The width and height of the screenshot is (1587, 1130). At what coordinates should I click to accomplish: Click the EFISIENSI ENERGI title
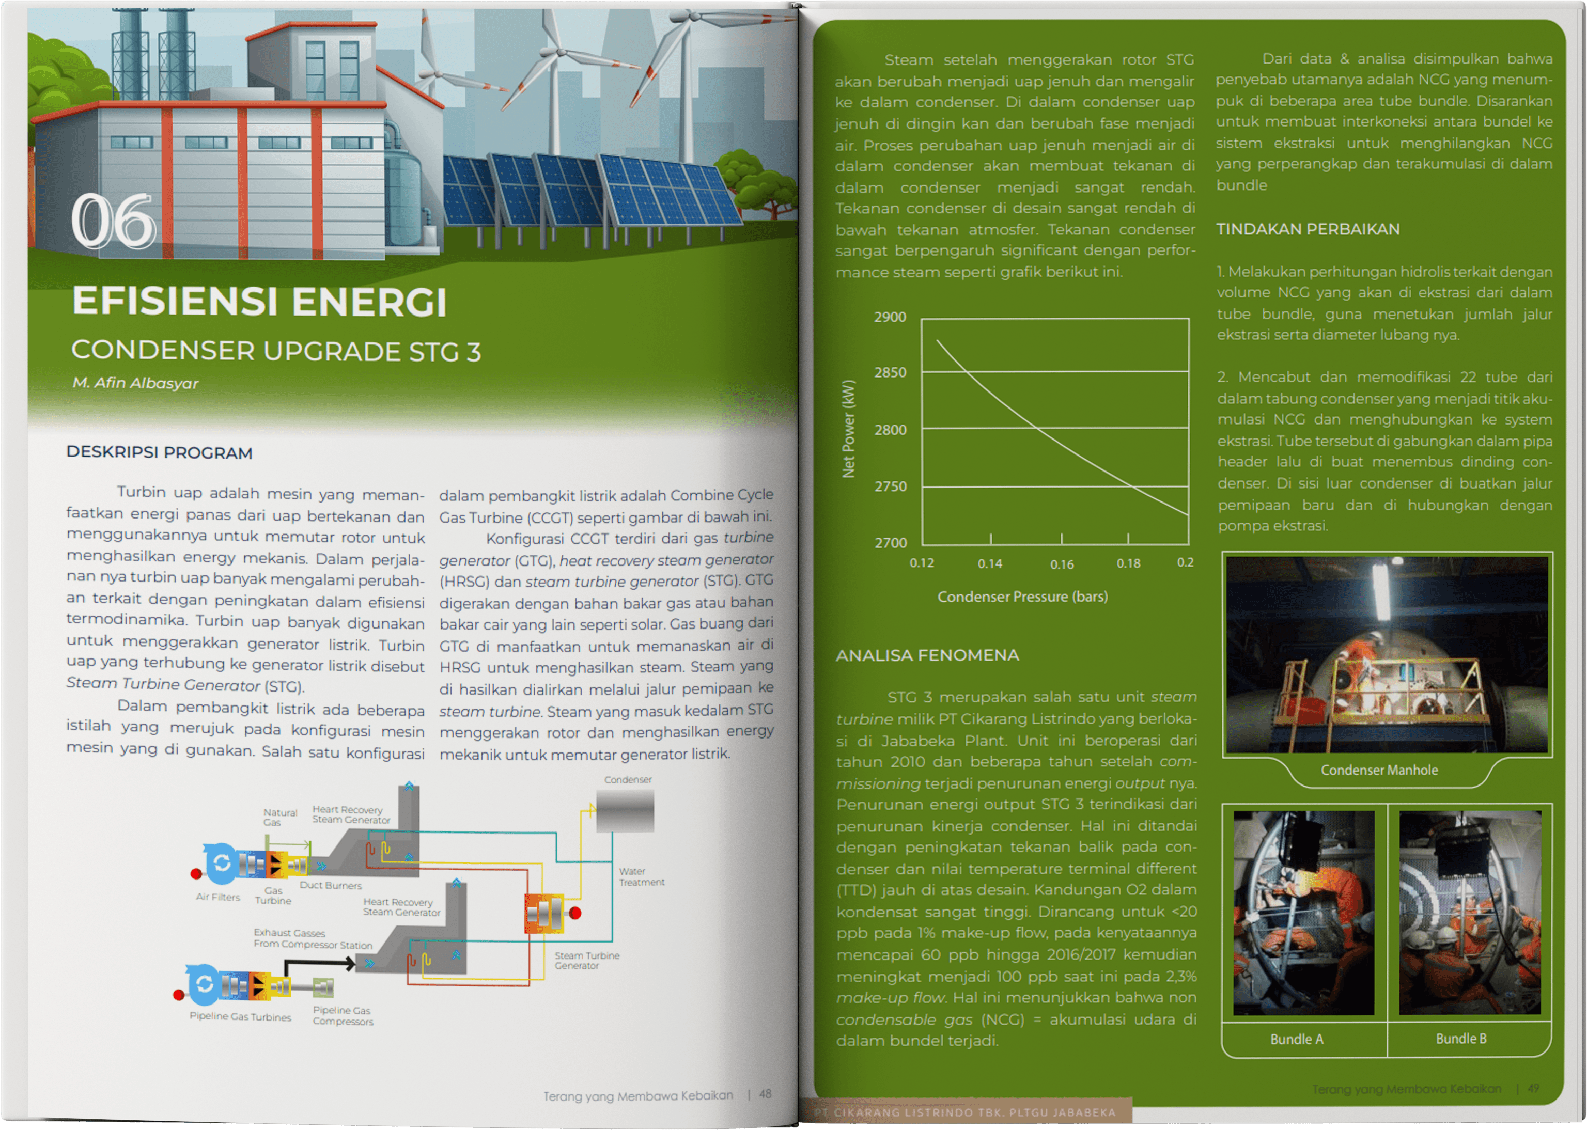(259, 301)
